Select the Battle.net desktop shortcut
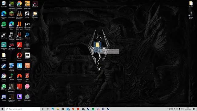 pos(27,35)
